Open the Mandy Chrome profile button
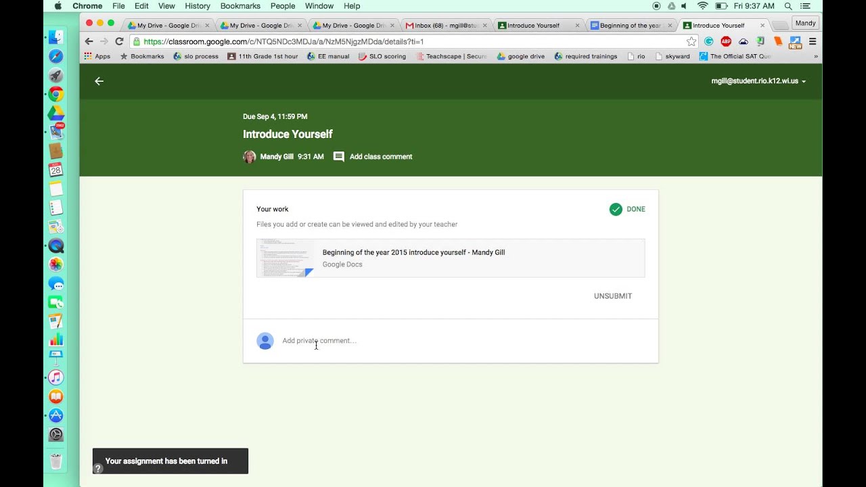Image resolution: width=866 pixels, height=487 pixels. click(805, 23)
